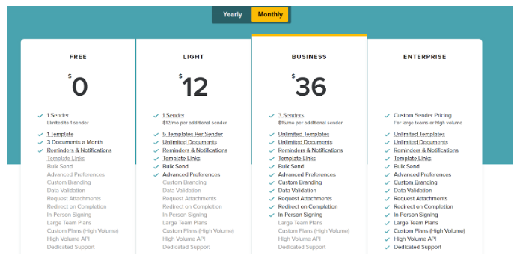Open '3 Senders' link in Business plan

pyautogui.click(x=291, y=115)
